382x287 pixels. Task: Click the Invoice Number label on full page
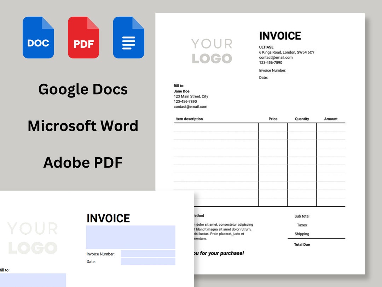click(273, 70)
